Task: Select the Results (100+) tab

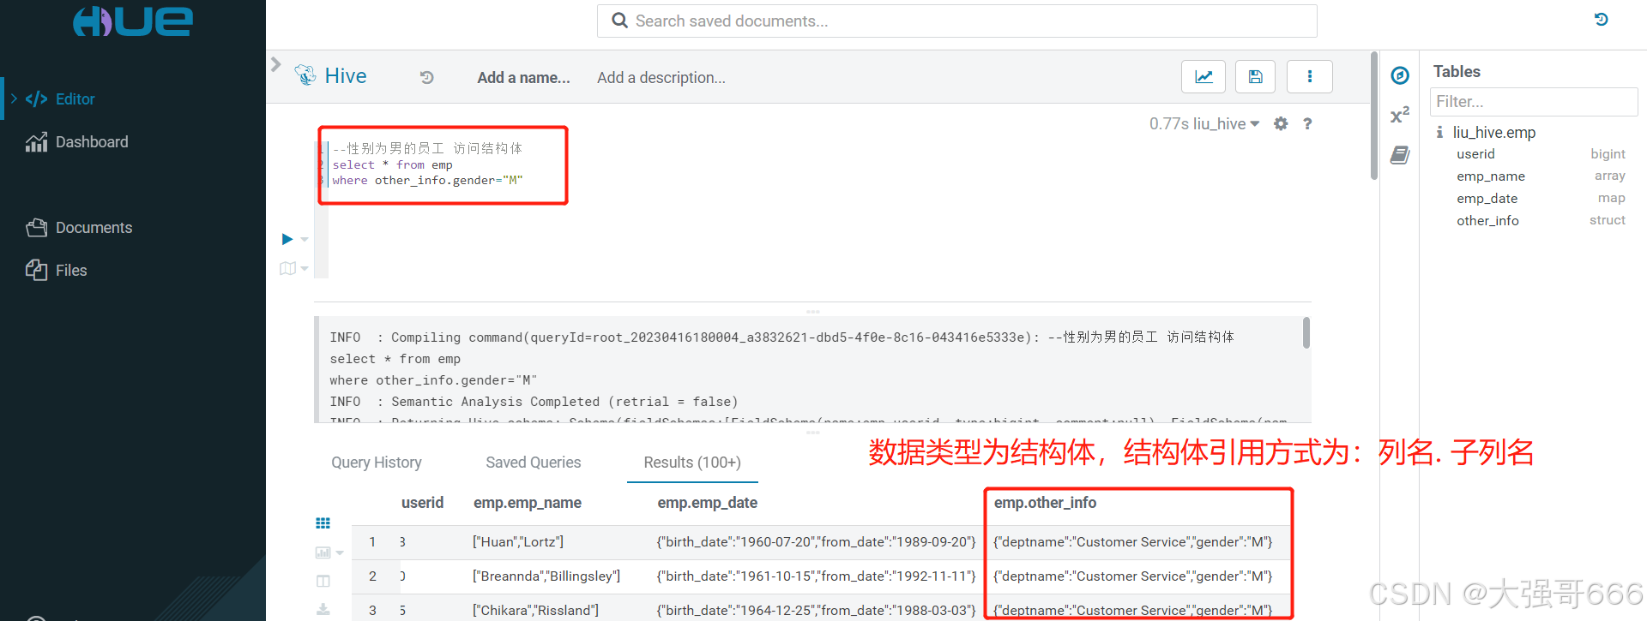Action: coord(692,463)
